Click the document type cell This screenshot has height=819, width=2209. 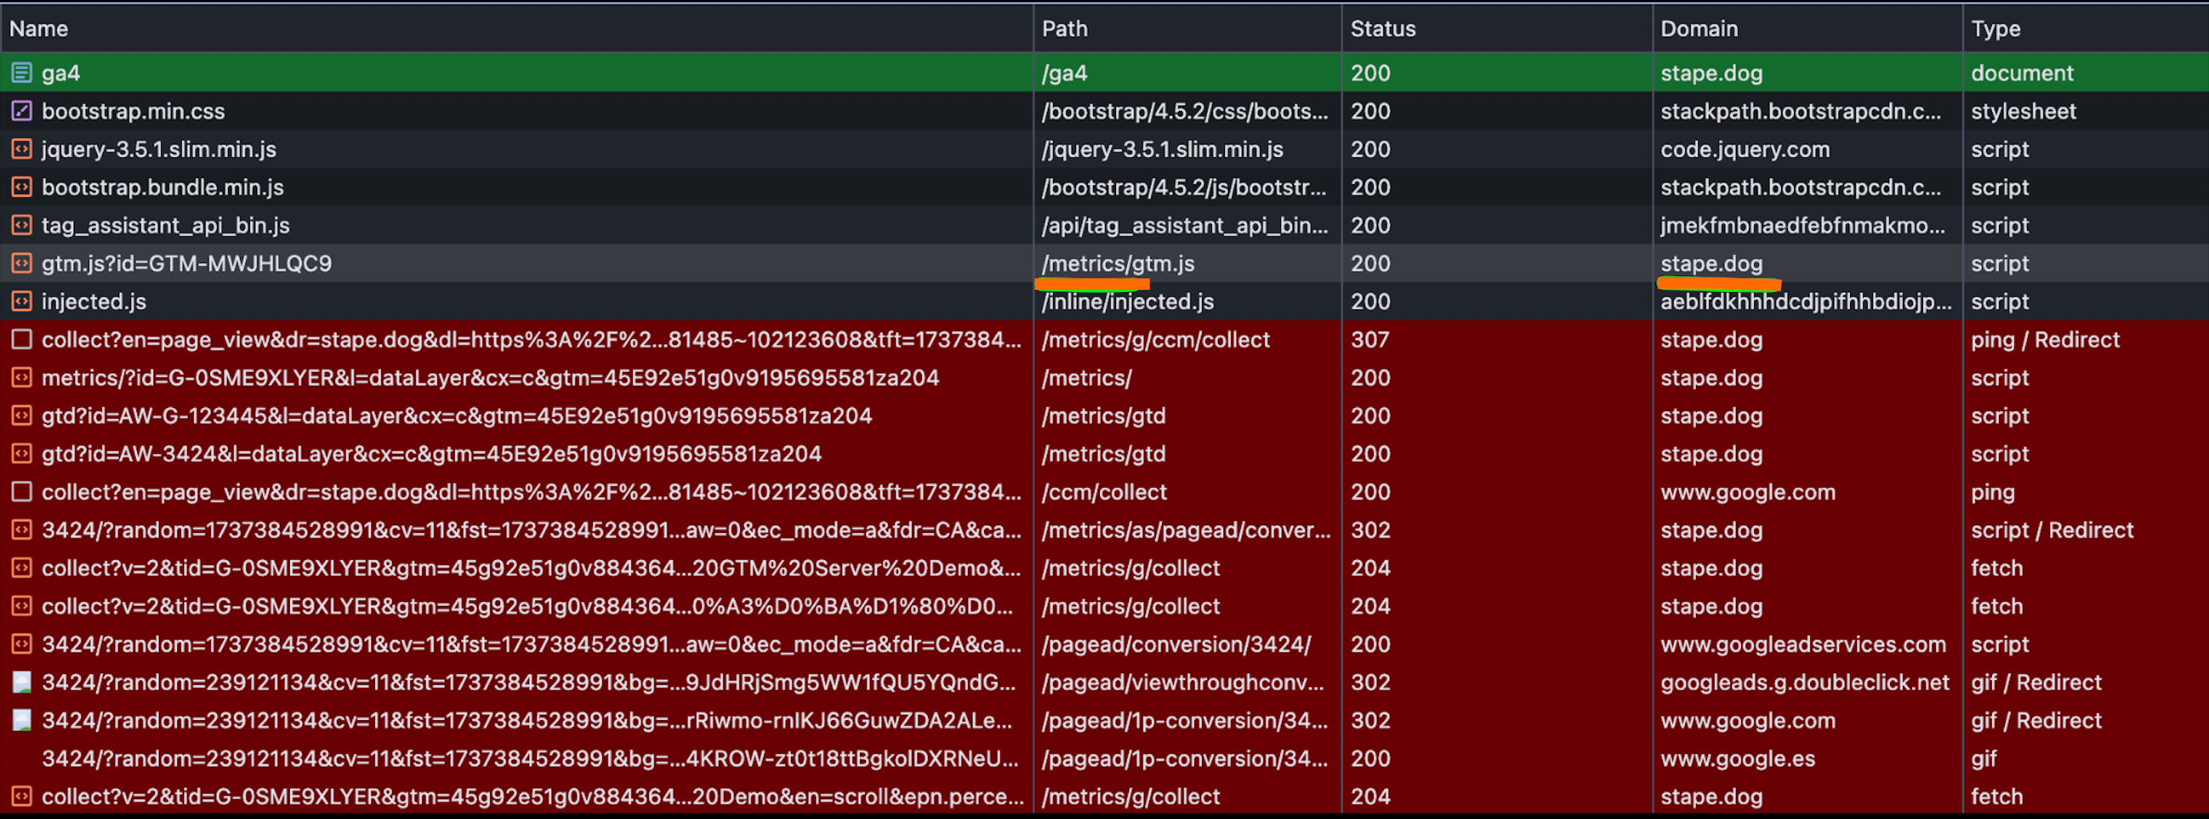coord(2021,73)
